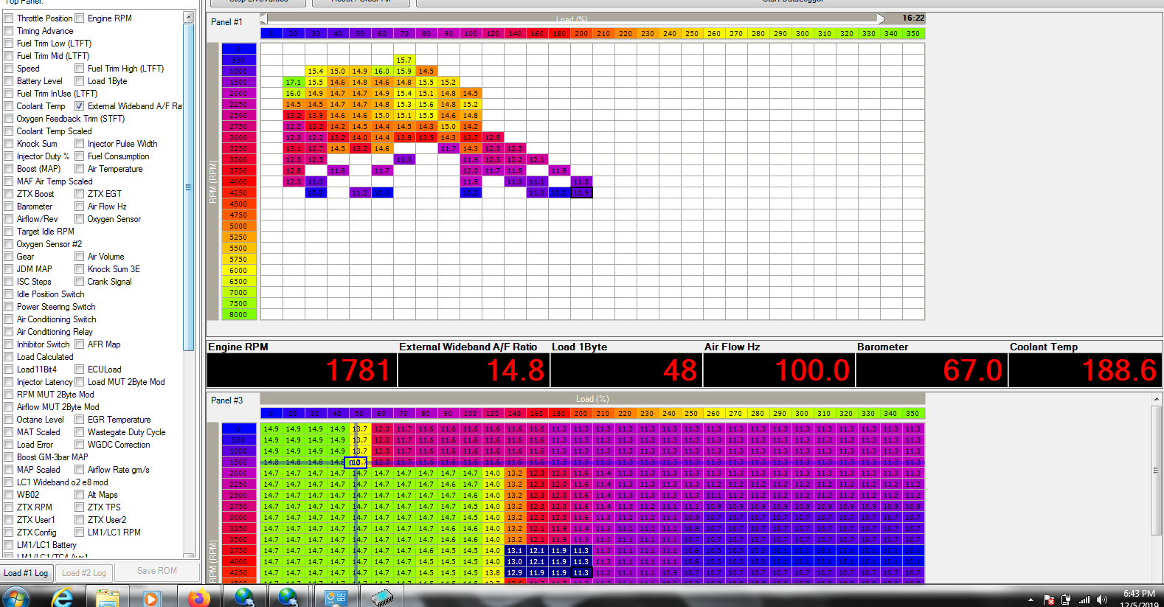Open the volume speaker tray icon
Screen dimensions: 1164x607
coord(1101,600)
